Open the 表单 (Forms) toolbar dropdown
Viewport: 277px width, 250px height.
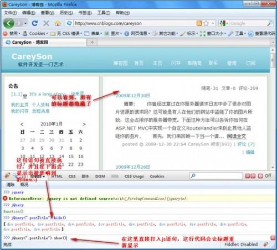point(93,34)
